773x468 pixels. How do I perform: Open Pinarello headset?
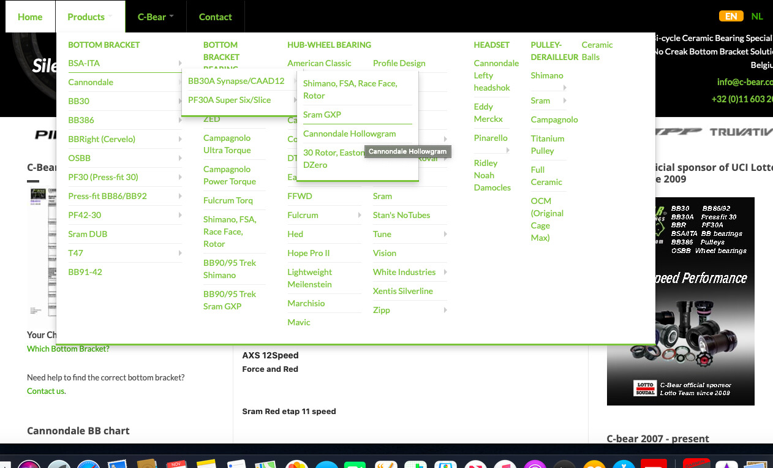(x=491, y=138)
